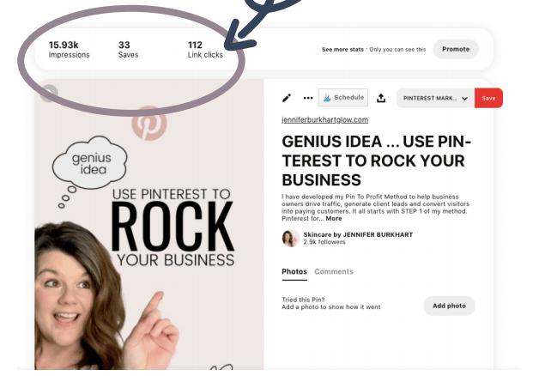Click the profile avatar photo
This screenshot has height=376, width=545.
(x=290, y=238)
